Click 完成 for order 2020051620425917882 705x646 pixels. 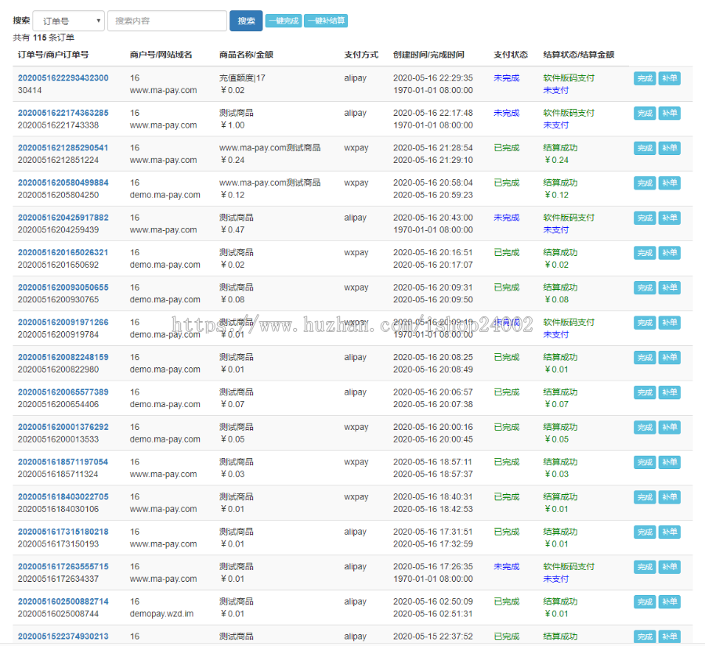(x=645, y=218)
